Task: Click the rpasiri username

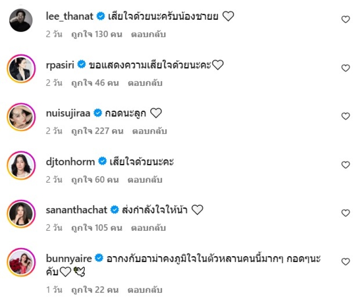Action: [61, 65]
